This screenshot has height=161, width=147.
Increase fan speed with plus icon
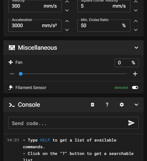(x=135, y=74)
